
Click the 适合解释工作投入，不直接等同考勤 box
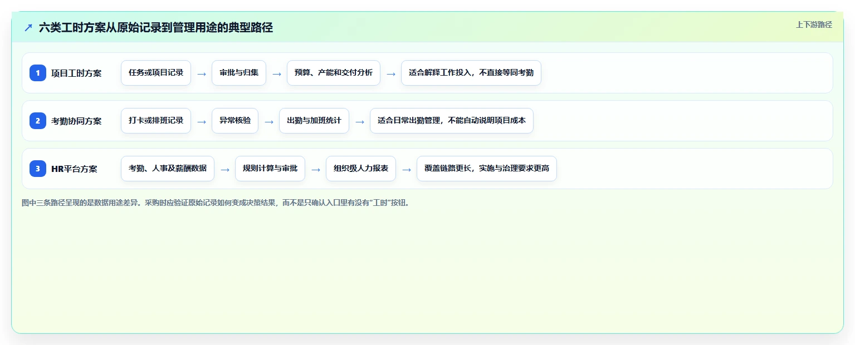471,73
